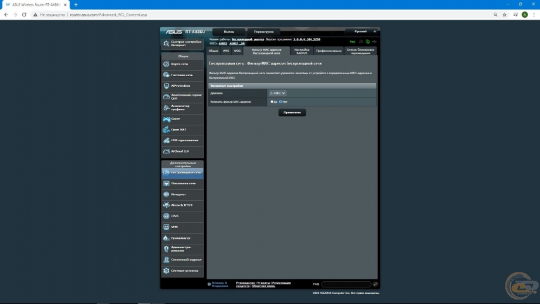Open AiProtection shield sidebar item
The height and width of the screenshot is (304, 540).
pos(182,86)
